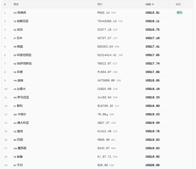Viewport: 196px width, 169px height.
Task: Click the US$18.33 value
Action: (x=152, y=97)
